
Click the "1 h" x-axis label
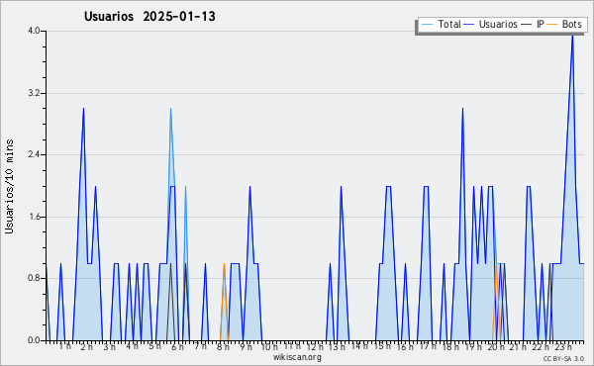pyautogui.click(x=64, y=346)
